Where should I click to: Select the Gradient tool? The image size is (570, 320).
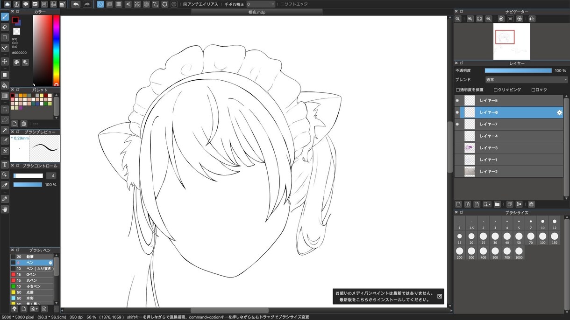[5, 96]
